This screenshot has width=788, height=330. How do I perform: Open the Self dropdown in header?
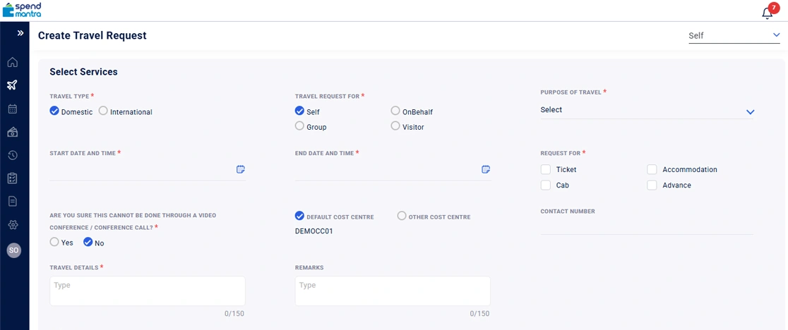[x=734, y=35]
